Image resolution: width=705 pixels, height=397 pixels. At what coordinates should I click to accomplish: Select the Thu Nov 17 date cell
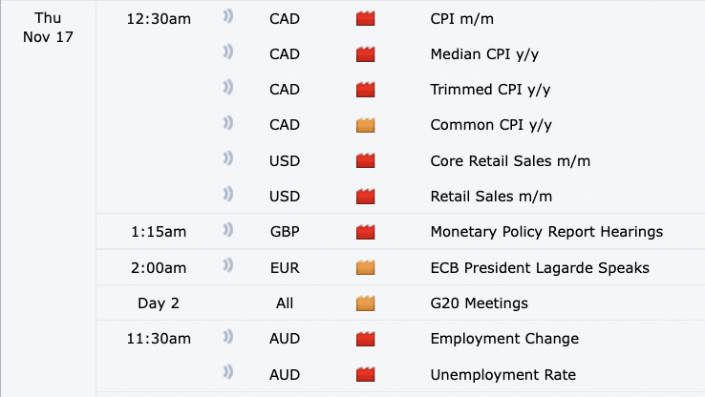[x=48, y=29]
